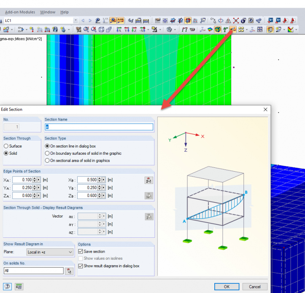305x293 pixels.
Task: Click the isometric wireframe cube view icon
Action: [x=101, y=30]
